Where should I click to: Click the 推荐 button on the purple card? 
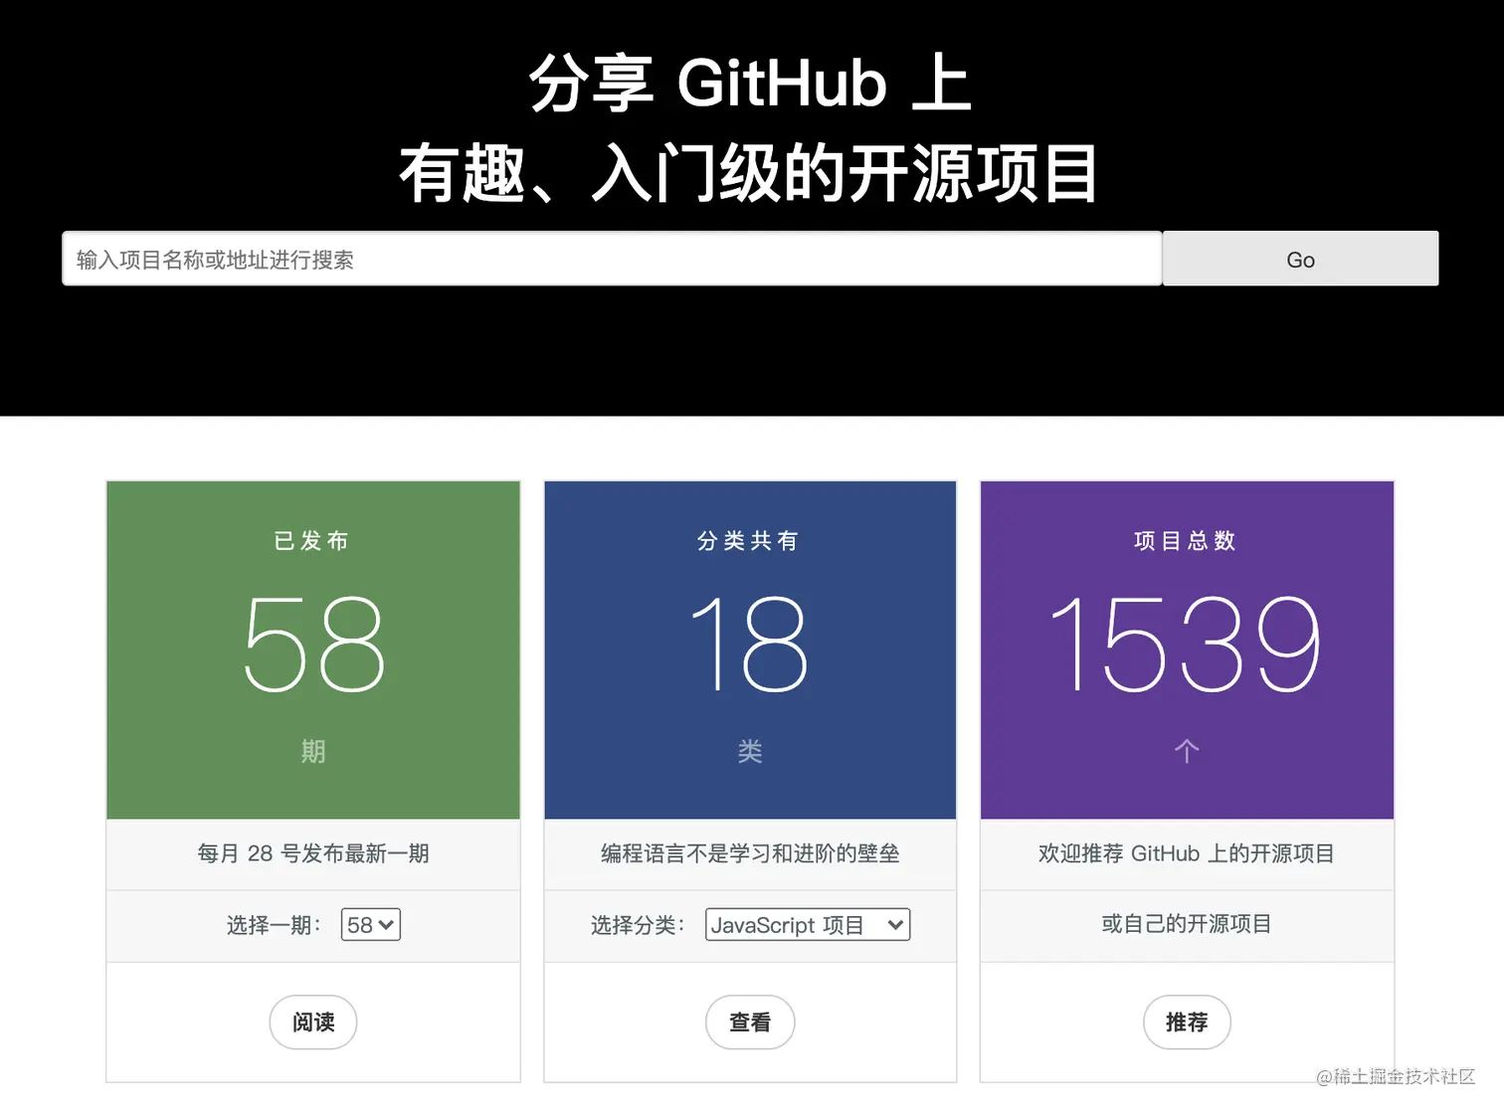pos(1187,1022)
